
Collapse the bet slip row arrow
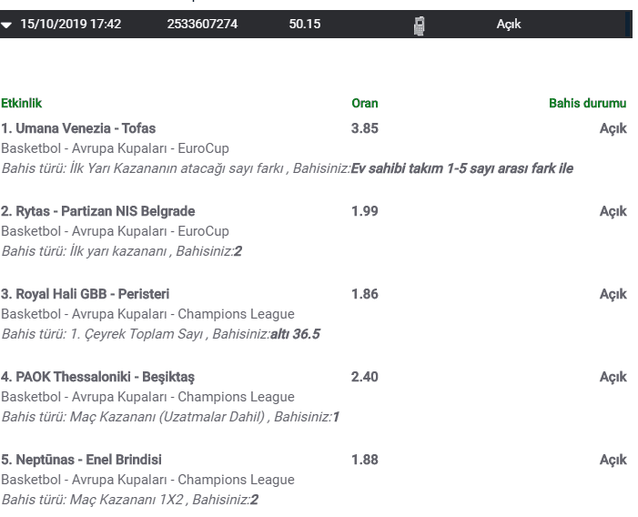(x=6, y=25)
